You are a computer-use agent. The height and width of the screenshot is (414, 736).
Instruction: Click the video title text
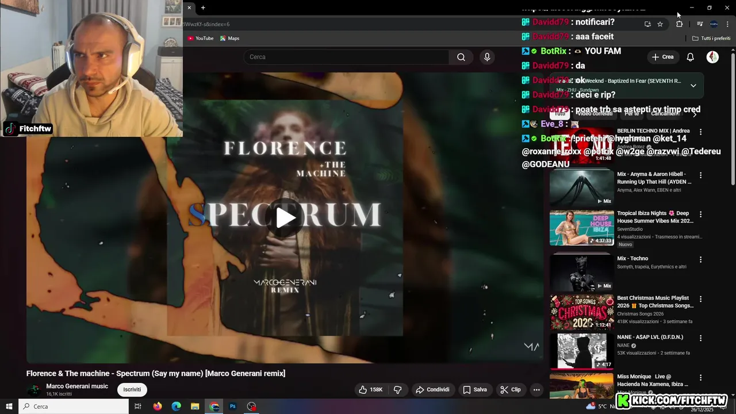point(156,374)
